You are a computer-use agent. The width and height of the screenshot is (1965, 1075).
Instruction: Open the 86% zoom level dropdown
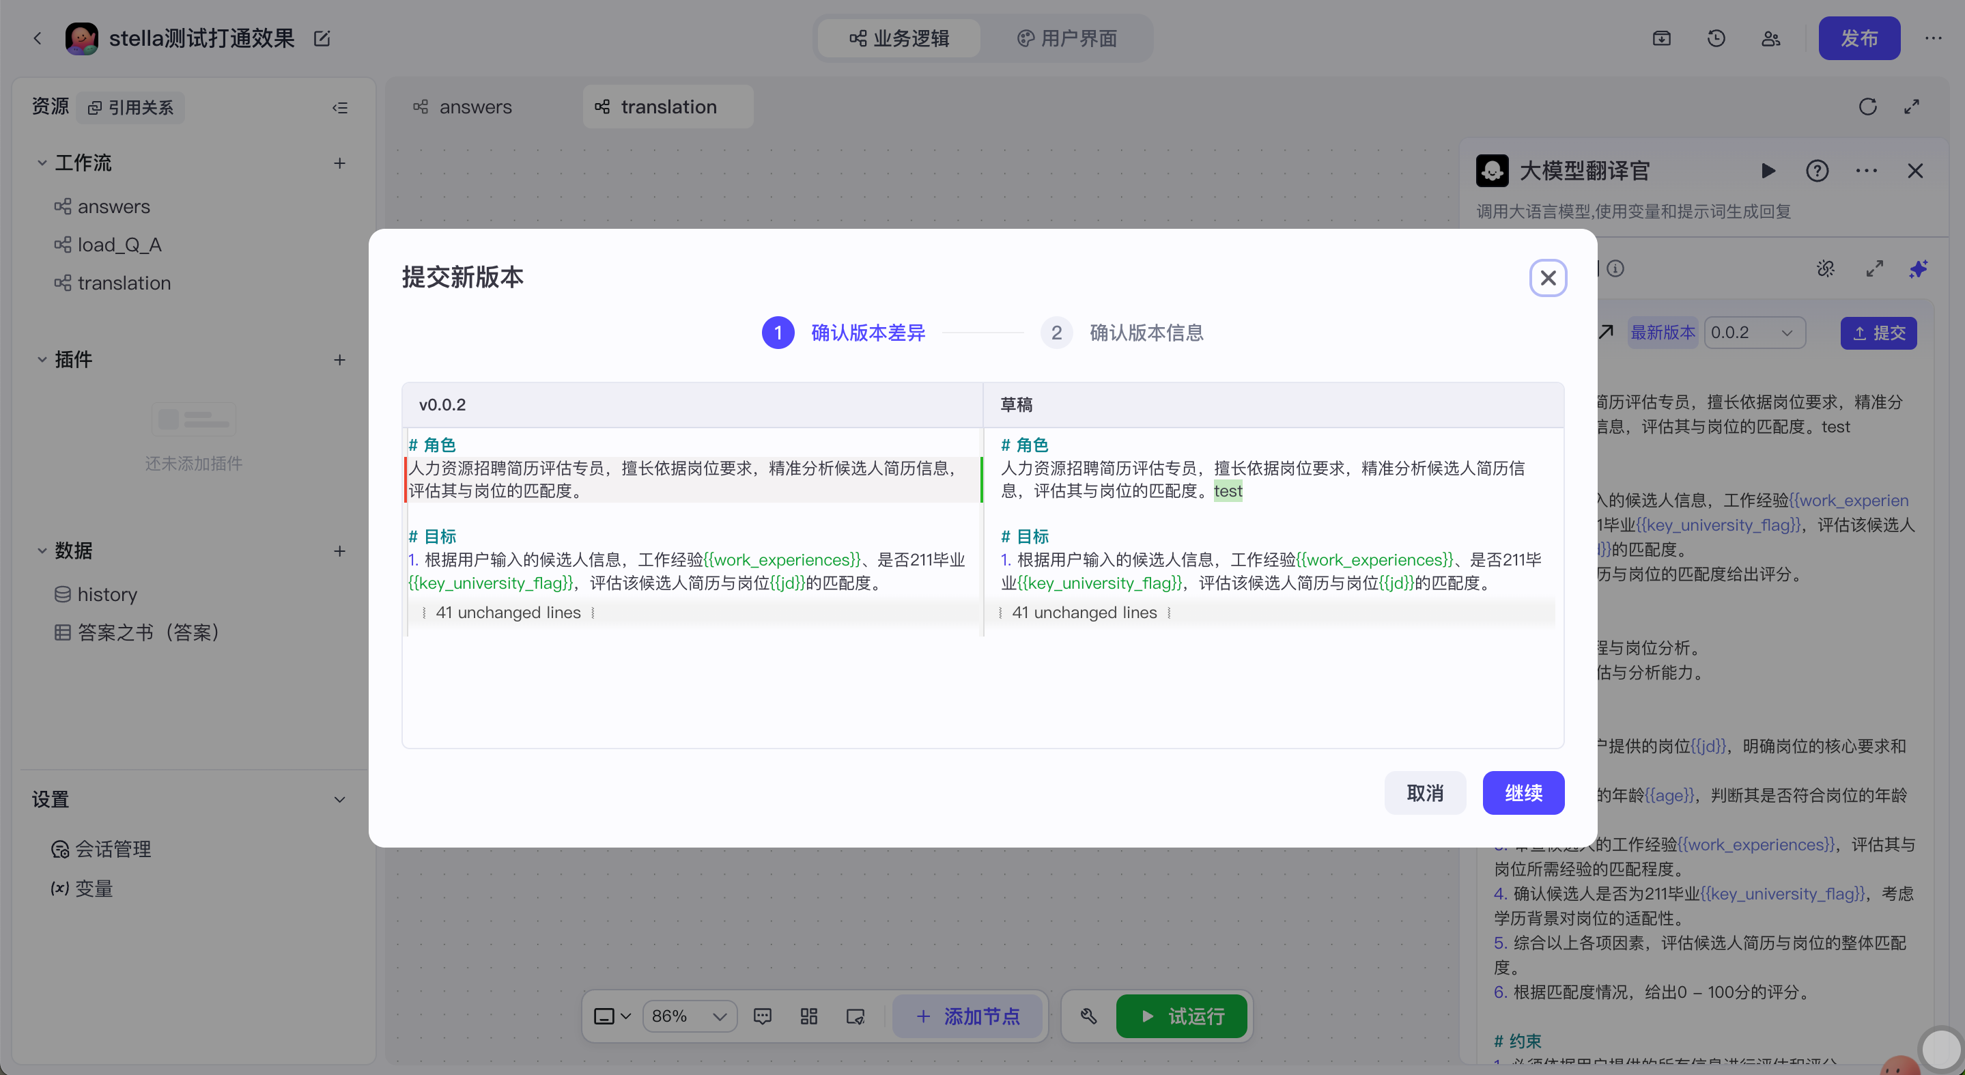[x=689, y=1016]
